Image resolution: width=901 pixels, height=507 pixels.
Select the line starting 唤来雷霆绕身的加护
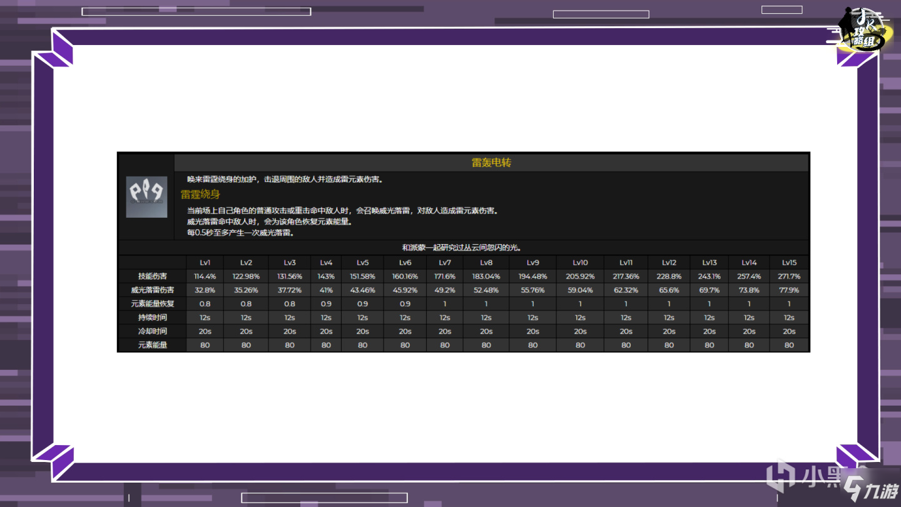tap(285, 179)
